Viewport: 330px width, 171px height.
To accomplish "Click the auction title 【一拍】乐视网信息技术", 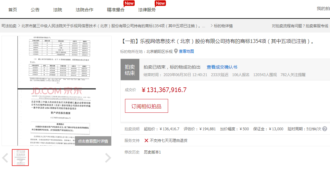I will [217, 41].
